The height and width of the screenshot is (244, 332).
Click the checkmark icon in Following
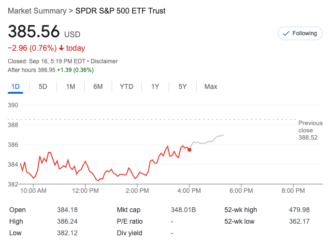pos(286,33)
